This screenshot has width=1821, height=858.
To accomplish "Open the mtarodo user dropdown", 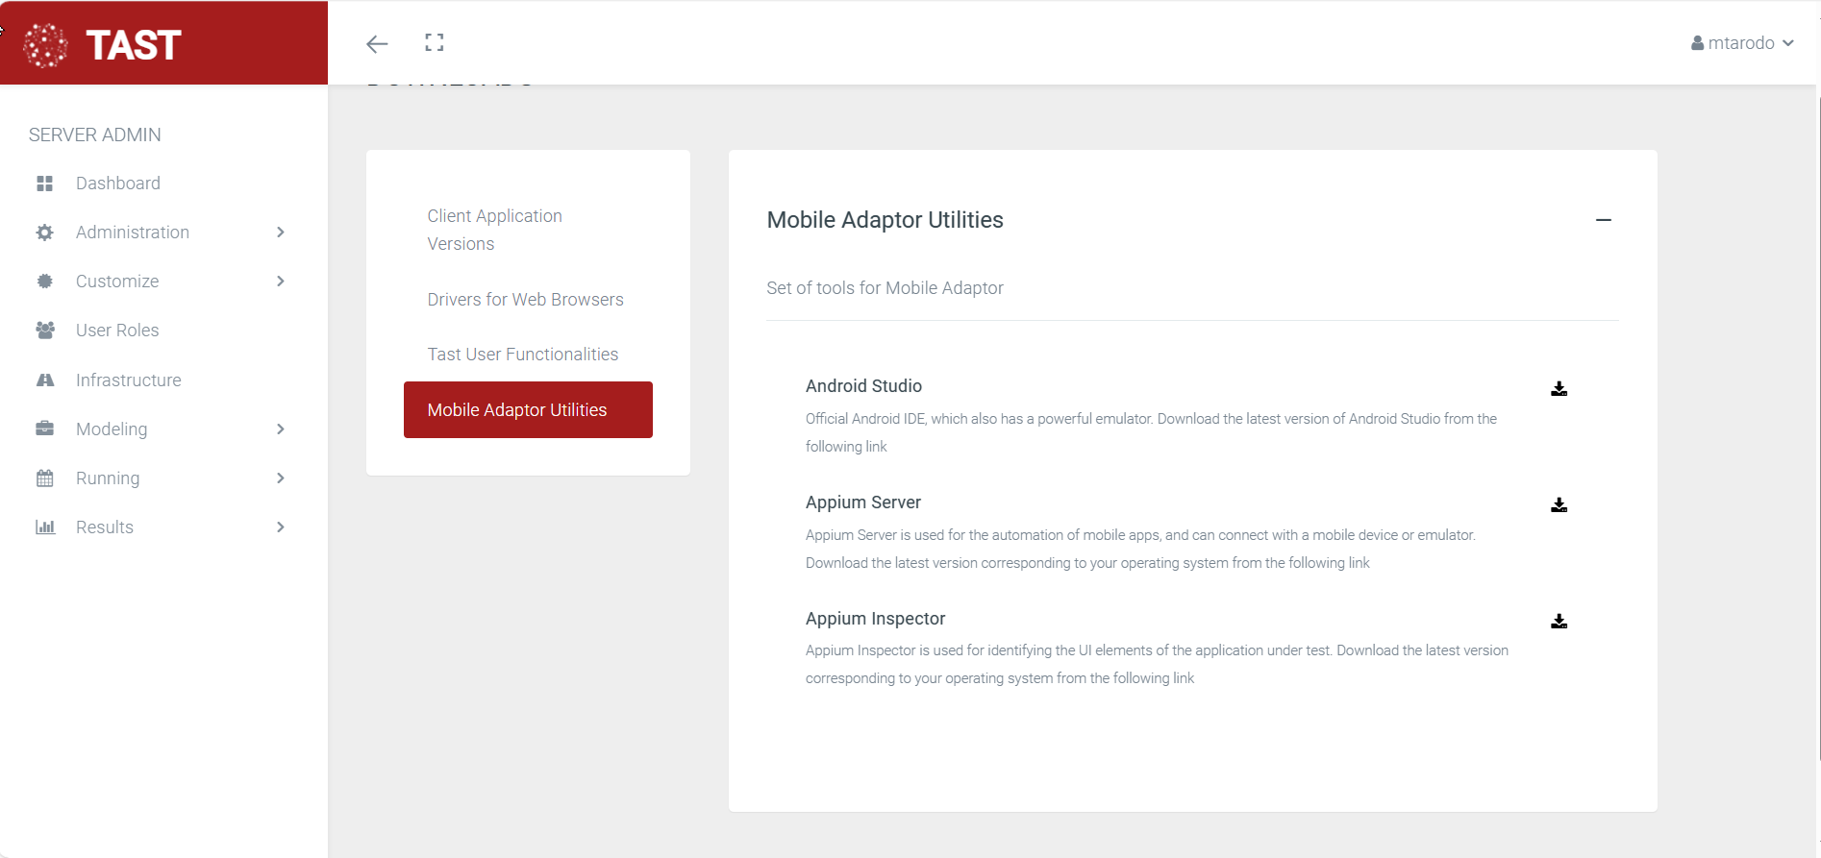I will click(1742, 43).
